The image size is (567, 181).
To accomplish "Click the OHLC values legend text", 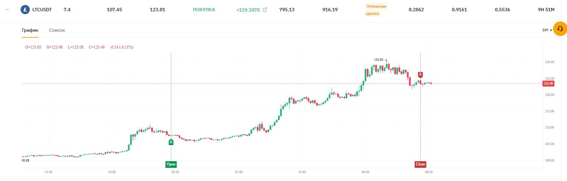I will (x=79, y=47).
